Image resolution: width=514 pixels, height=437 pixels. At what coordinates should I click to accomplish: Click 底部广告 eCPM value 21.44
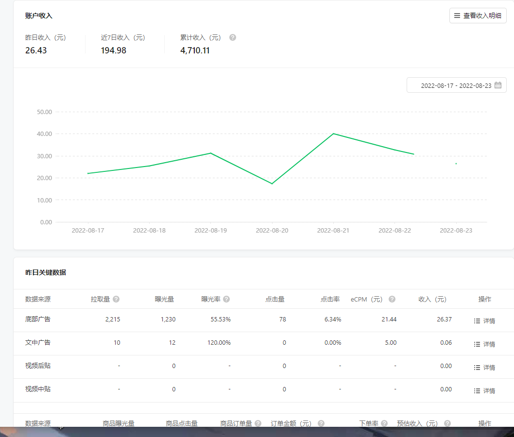click(x=389, y=319)
